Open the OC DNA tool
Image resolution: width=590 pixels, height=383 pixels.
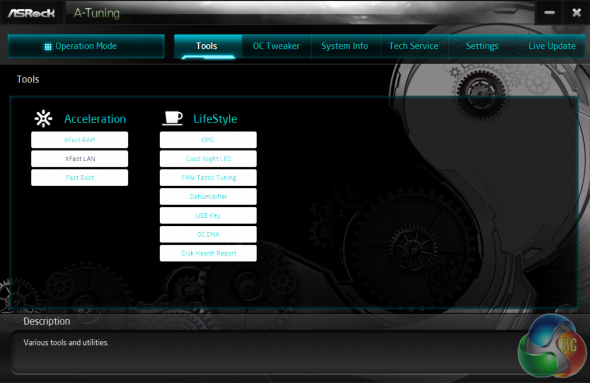point(208,234)
